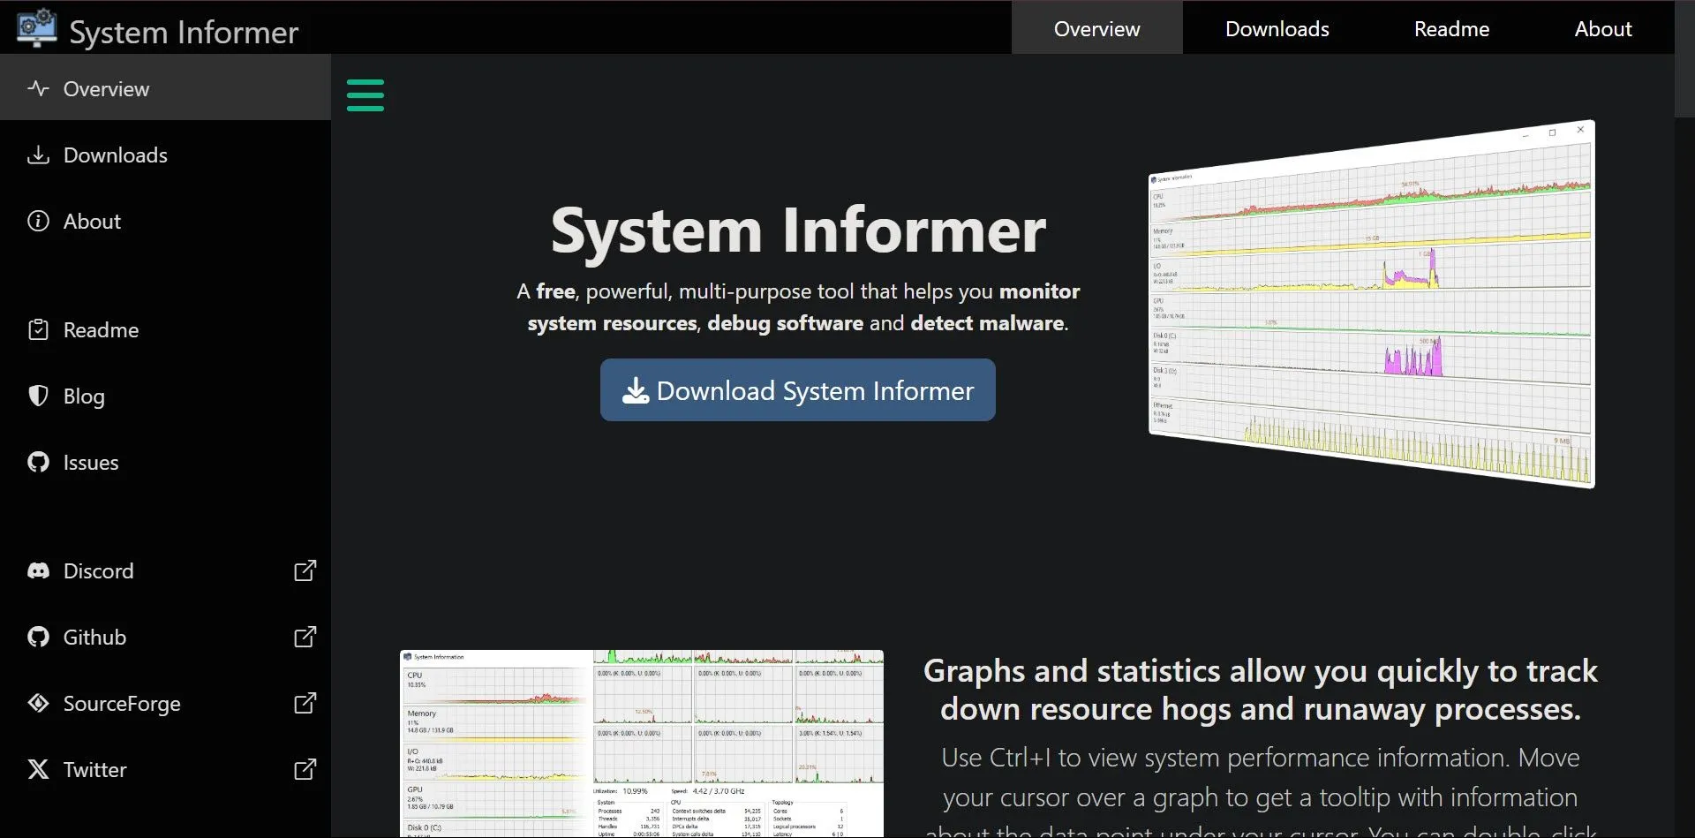Open the SourceForge sidebar icon
Viewport: 1695px width, 838px height.
[38, 703]
